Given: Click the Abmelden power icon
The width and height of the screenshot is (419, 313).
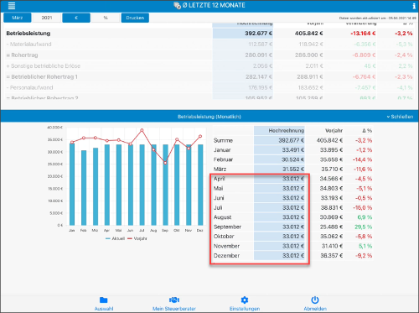Looking at the screenshot, I should point(315,300).
